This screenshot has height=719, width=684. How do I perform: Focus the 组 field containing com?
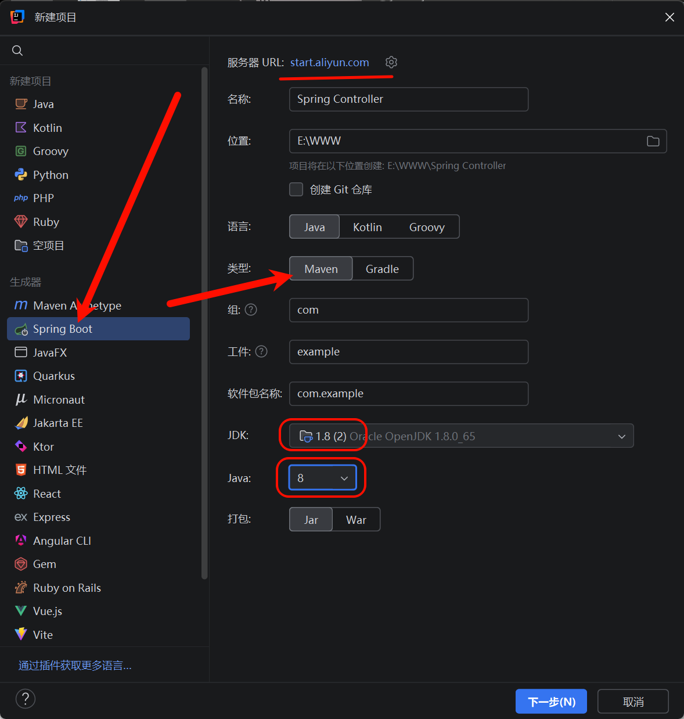pos(409,310)
